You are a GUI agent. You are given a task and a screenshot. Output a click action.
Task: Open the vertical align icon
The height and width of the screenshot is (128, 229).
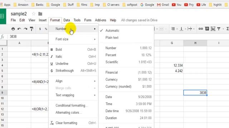181,29
